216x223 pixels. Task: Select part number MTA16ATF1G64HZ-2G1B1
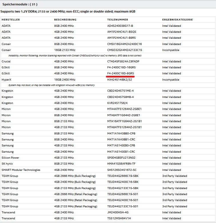coord(124,121)
